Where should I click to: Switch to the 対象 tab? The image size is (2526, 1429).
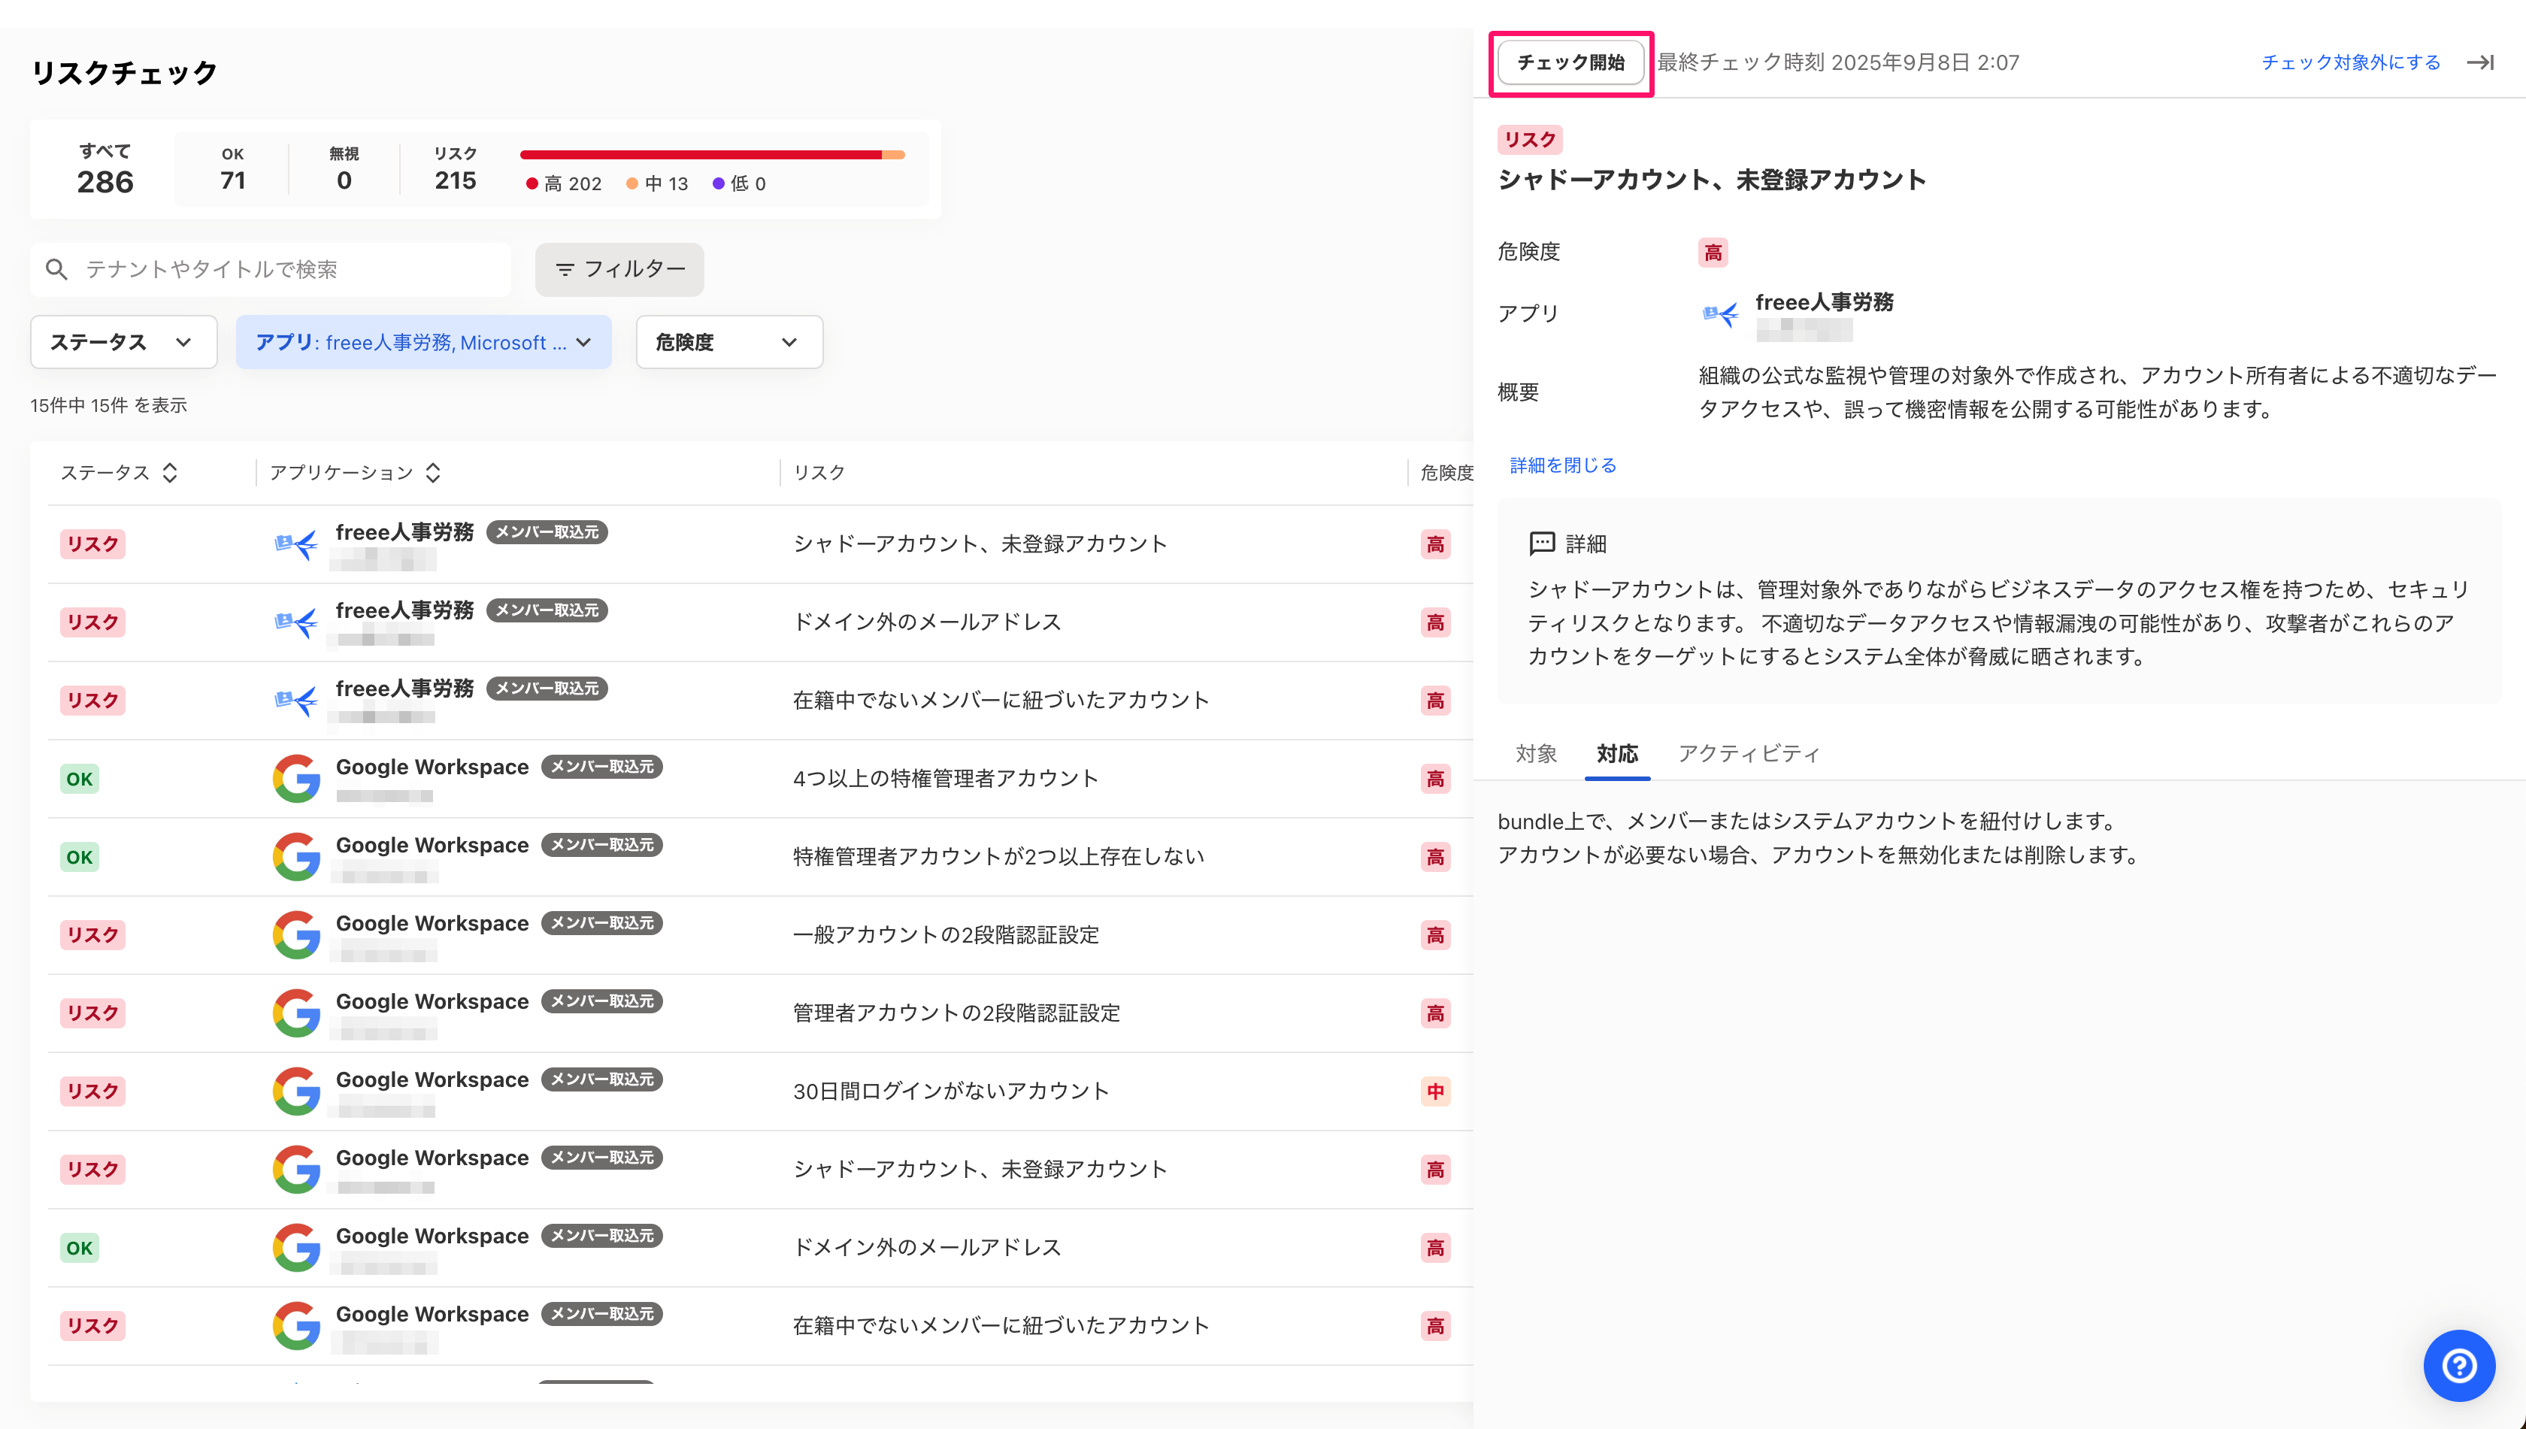1536,754
